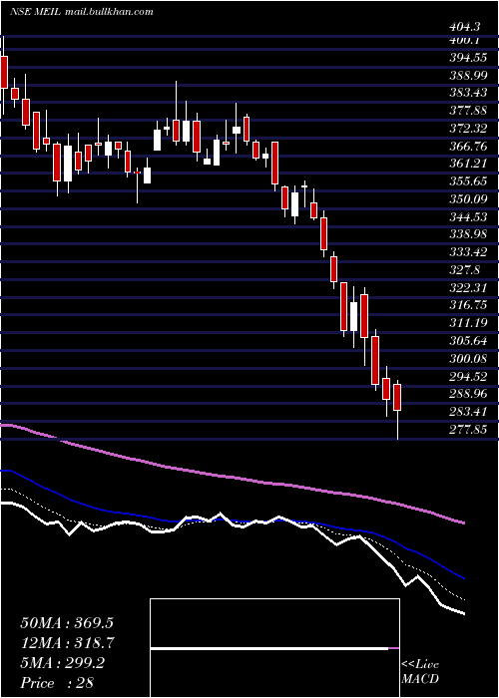
Task: Click the <<Live MACD label
Action: coord(420,672)
